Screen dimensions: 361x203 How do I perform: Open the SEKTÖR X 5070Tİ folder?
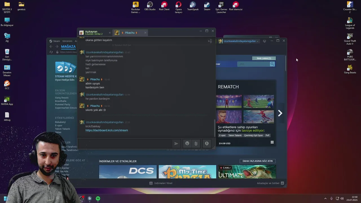7,8
